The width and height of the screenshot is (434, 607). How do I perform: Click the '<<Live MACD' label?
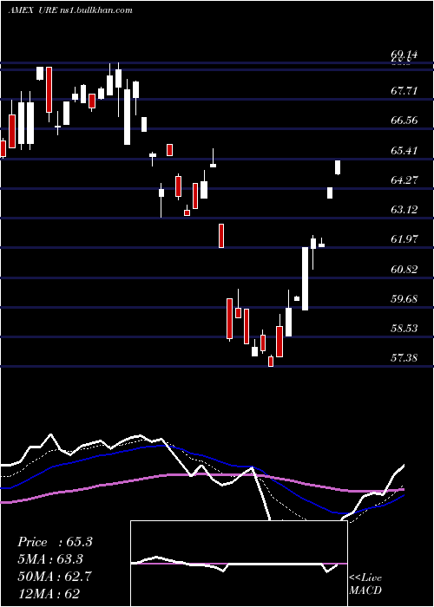pos(365,584)
